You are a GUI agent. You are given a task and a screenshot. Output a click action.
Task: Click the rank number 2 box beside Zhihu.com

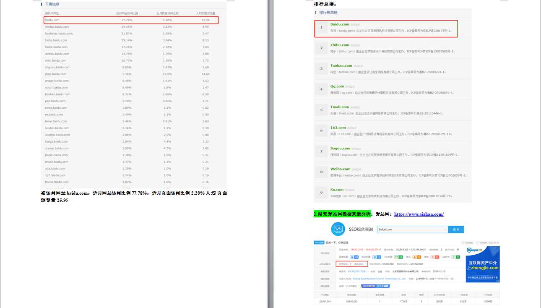pos(322,48)
